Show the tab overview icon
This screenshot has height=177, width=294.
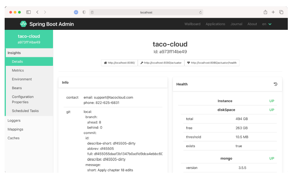(x=281, y=12)
